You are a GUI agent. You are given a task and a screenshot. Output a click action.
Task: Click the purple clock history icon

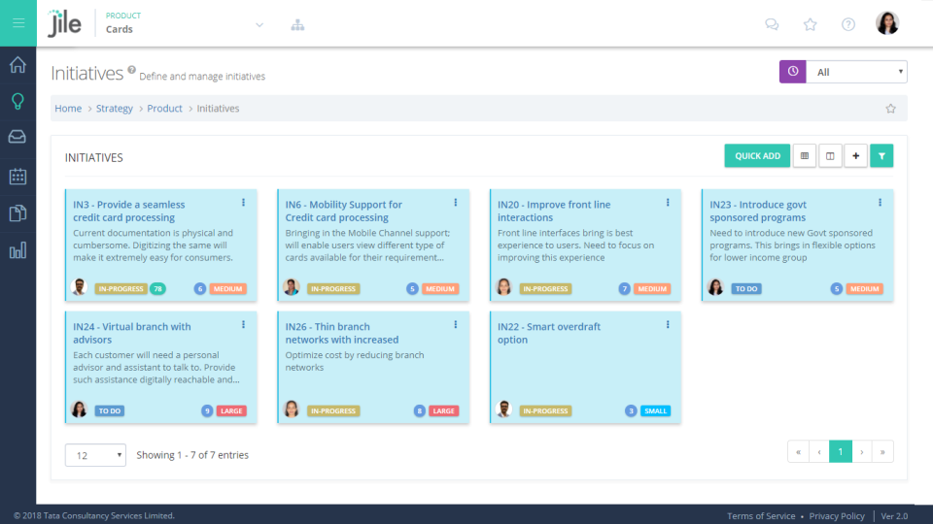coord(793,72)
